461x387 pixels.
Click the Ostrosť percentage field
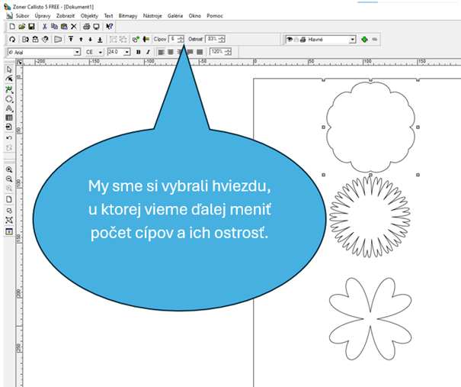click(213, 39)
